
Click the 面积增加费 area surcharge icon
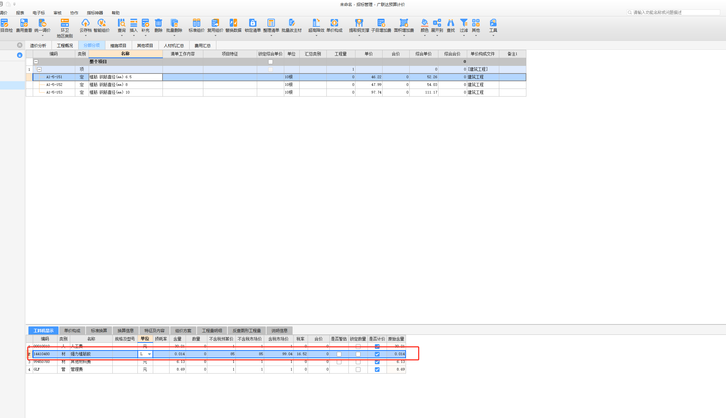pos(404,23)
